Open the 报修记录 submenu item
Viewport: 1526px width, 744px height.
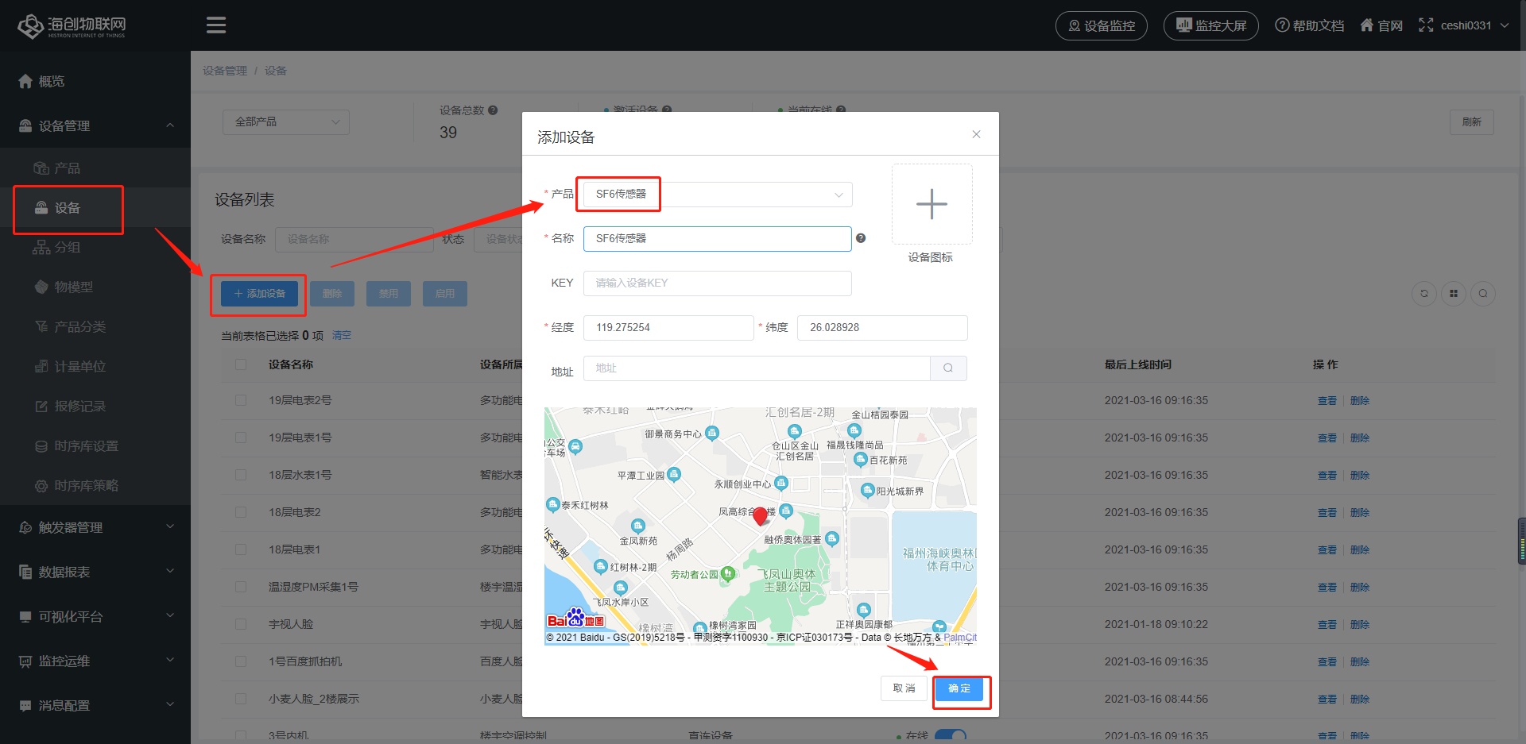coord(95,407)
